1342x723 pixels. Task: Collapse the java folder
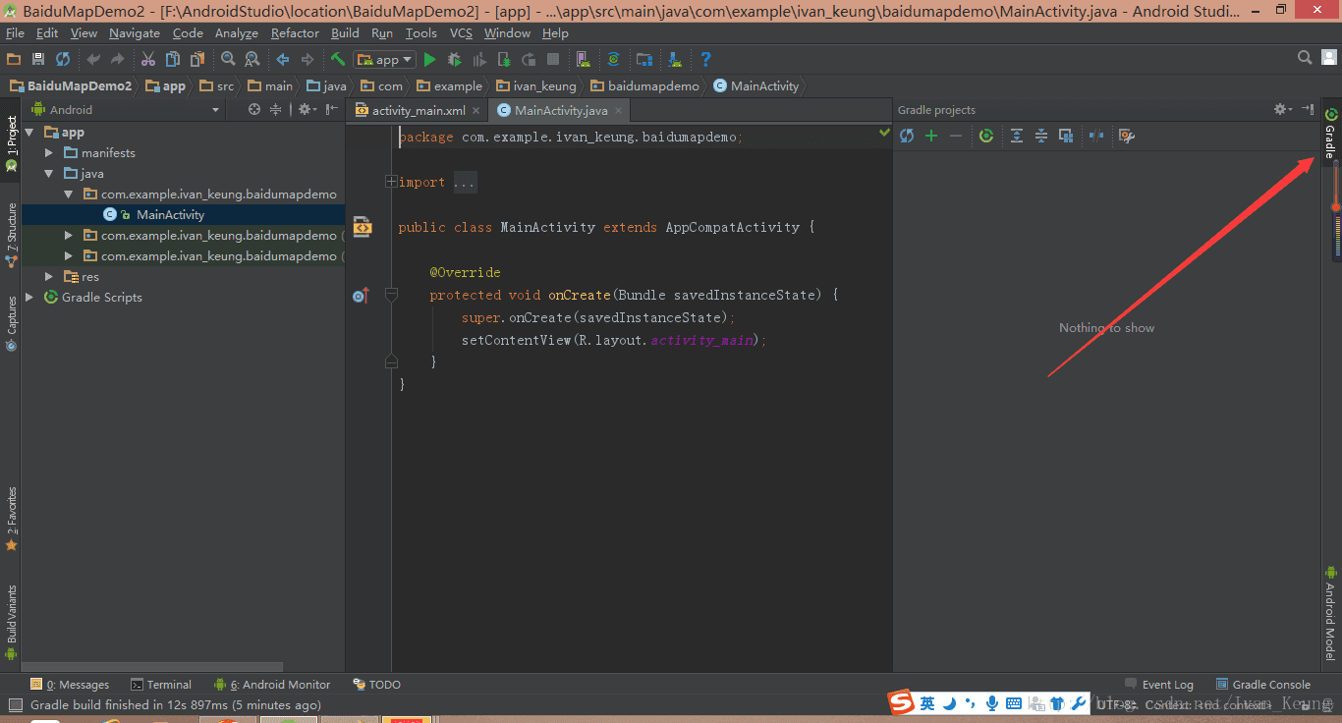point(49,174)
